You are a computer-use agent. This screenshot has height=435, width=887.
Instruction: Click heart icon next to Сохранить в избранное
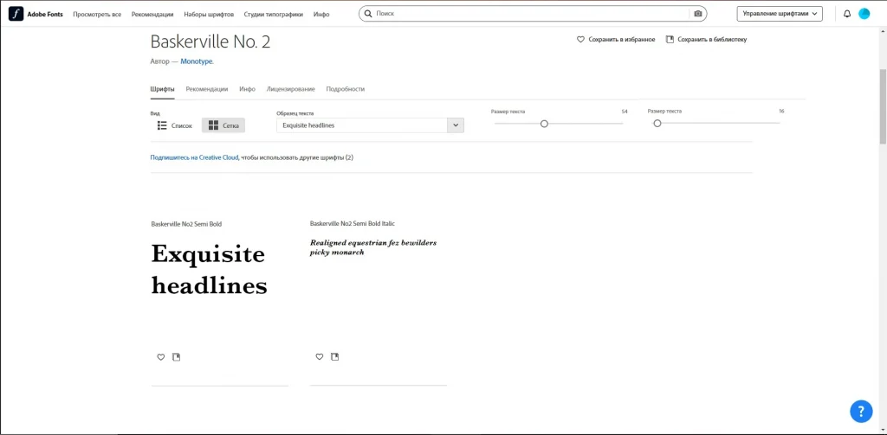click(580, 40)
